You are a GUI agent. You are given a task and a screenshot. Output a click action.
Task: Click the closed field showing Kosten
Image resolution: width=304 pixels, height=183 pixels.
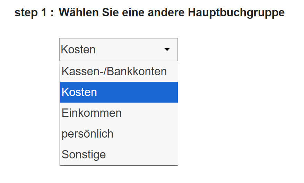pos(104,50)
